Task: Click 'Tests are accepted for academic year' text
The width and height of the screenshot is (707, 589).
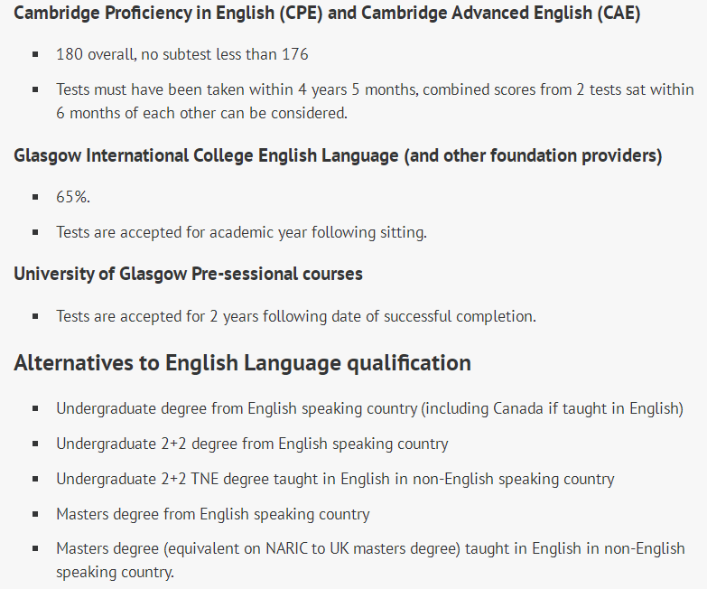Action: [241, 232]
